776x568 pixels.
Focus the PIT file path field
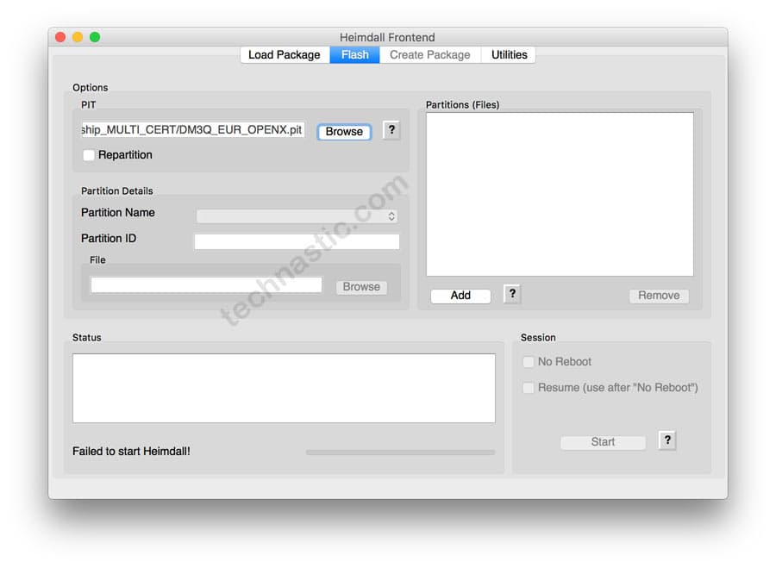[x=193, y=130]
